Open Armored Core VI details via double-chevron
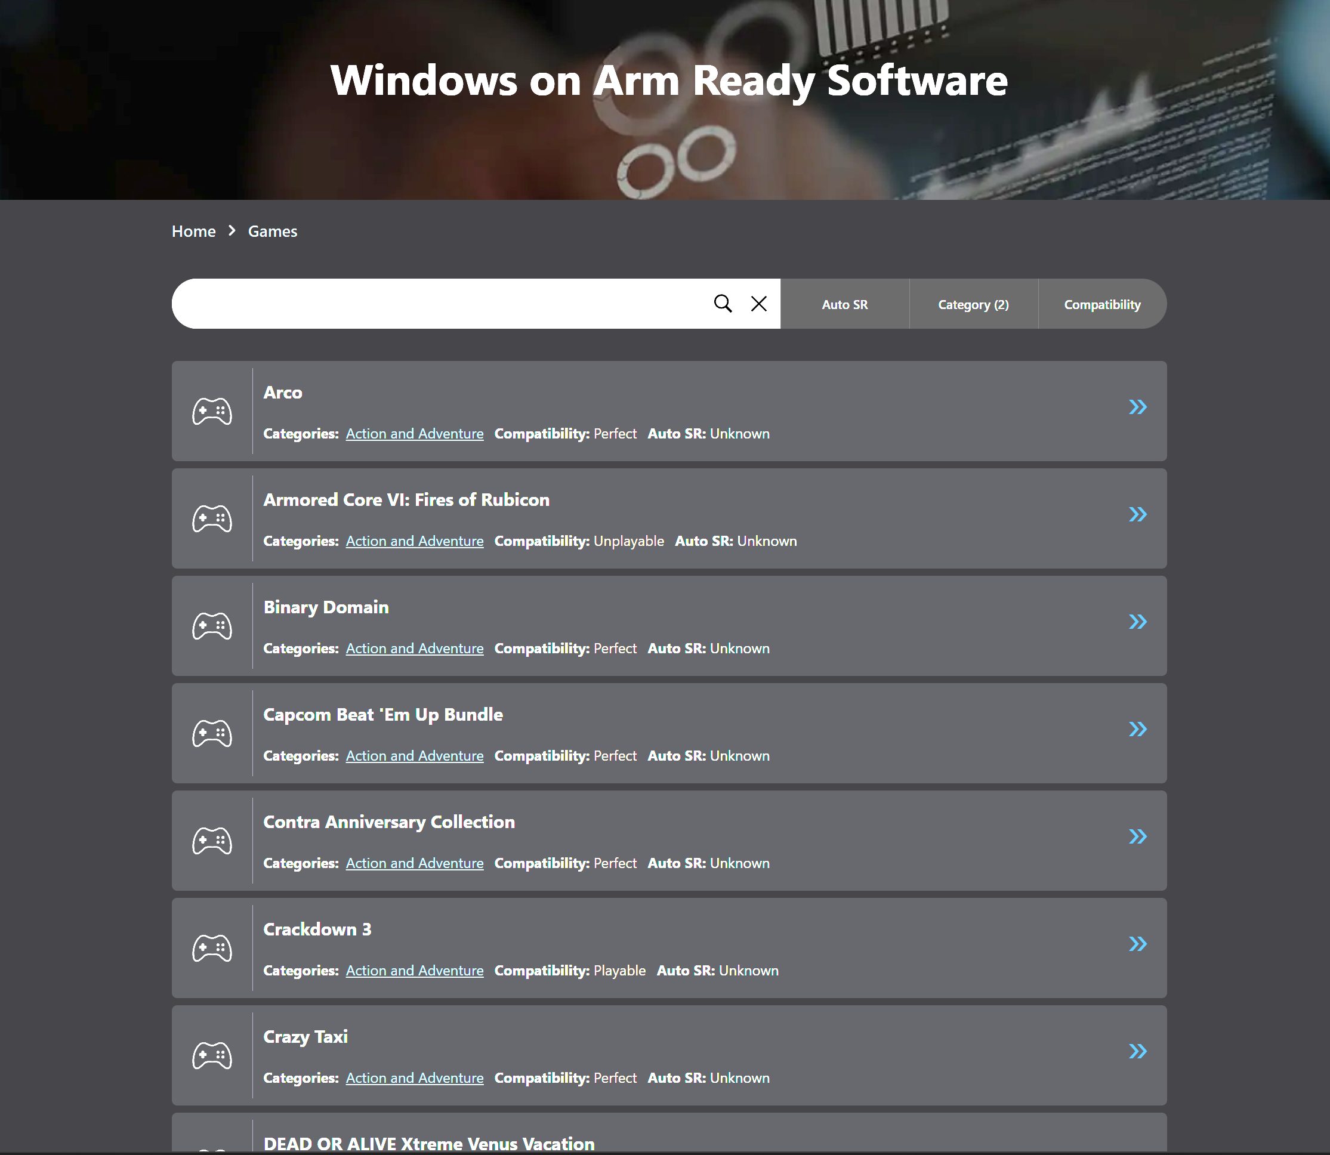The width and height of the screenshot is (1330, 1155). [x=1138, y=514]
